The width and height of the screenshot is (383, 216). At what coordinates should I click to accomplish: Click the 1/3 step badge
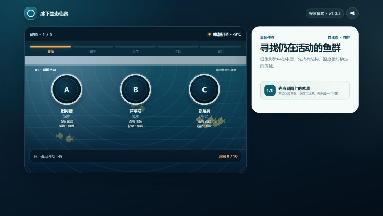click(270, 90)
